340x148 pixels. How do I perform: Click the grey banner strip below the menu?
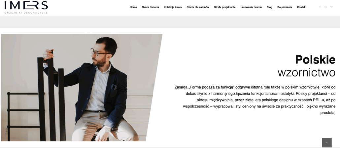pyautogui.click(x=170, y=22)
